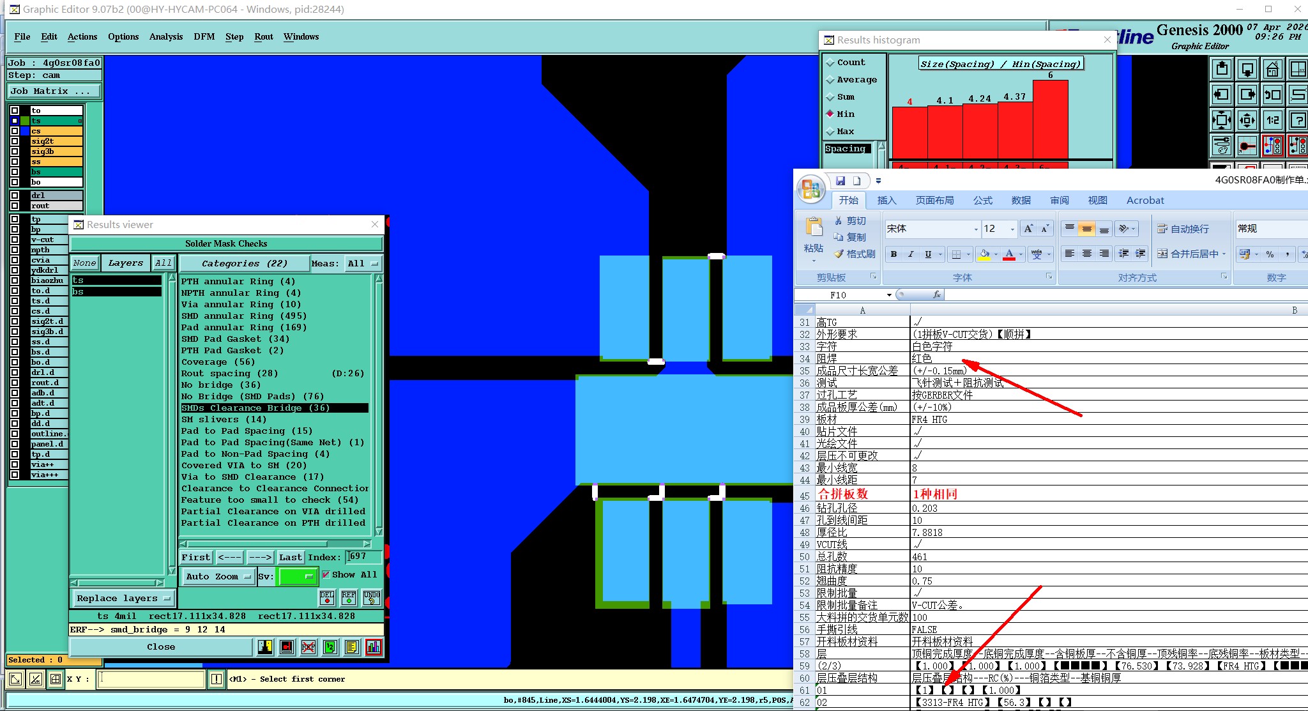The width and height of the screenshot is (1308, 711).
Task: Switch to Excel 插入 ribbon tab
Action: click(886, 200)
